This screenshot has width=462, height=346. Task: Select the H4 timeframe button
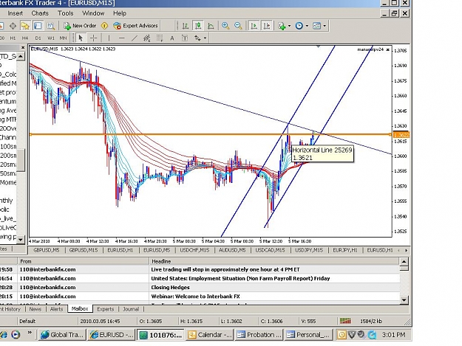click(25, 38)
